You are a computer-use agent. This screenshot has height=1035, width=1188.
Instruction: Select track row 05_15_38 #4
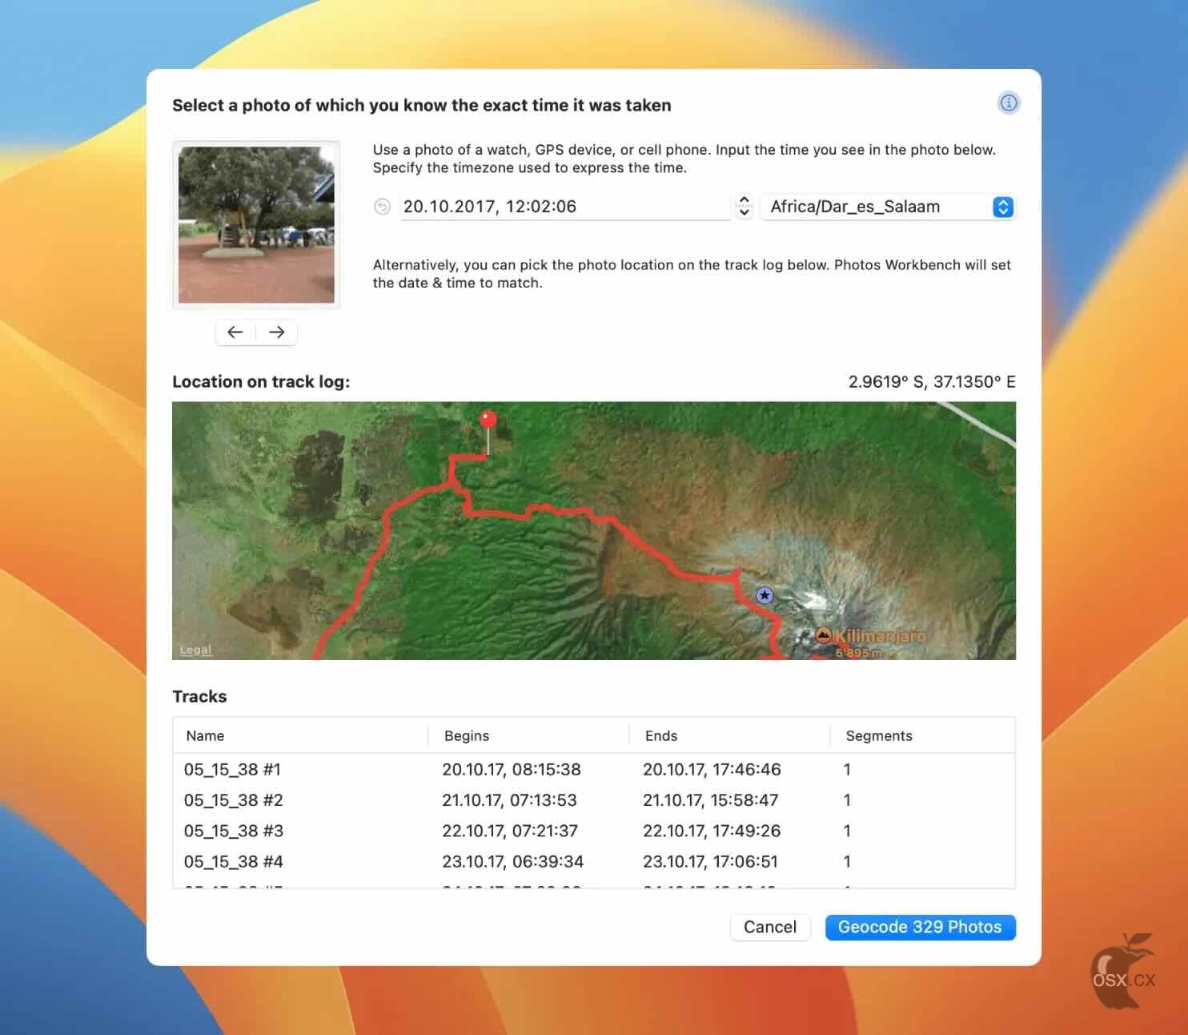coord(594,861)
